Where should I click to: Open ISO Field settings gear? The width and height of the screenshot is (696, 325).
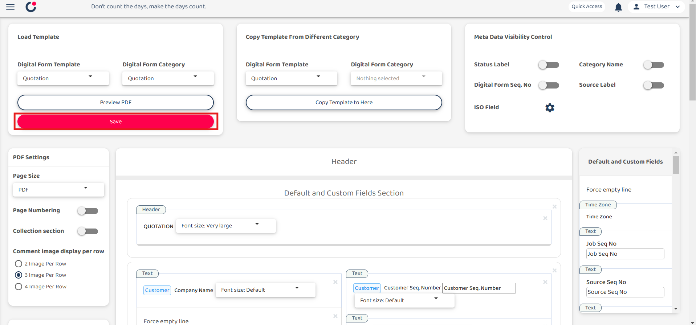pos(550,108)
